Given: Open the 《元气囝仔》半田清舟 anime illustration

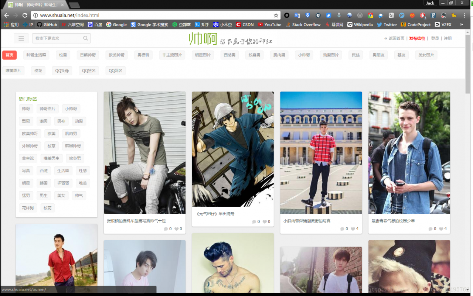Looking at the screenshot, I should click(233, 149).
